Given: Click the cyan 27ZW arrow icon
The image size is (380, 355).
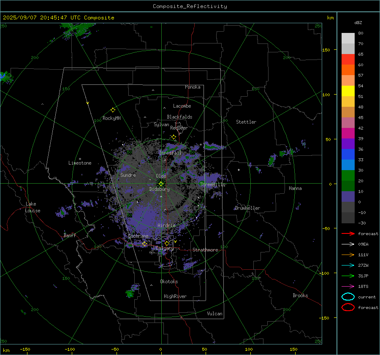Looking at the screenshot, I should click(348, 266).
